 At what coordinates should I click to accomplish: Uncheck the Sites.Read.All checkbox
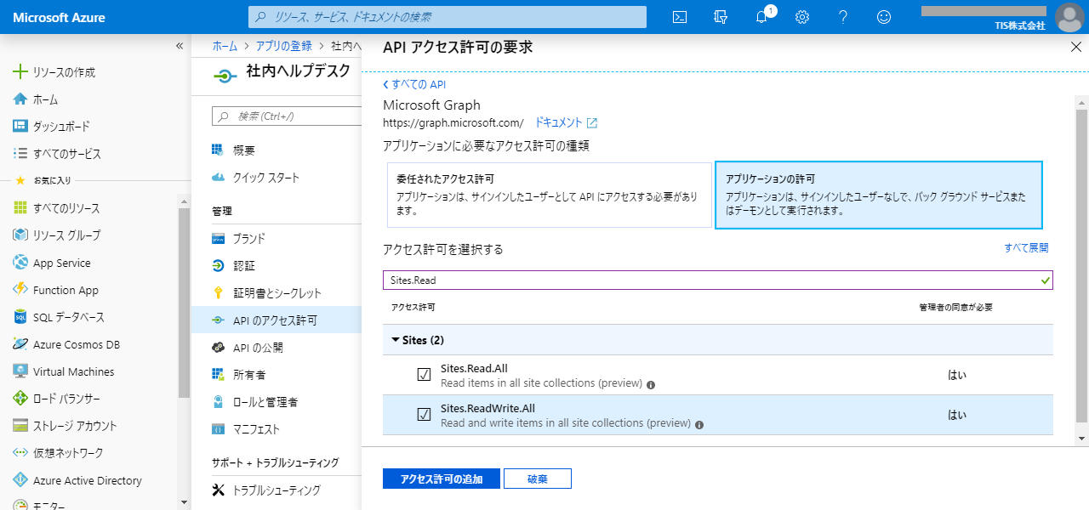(425, 375)
